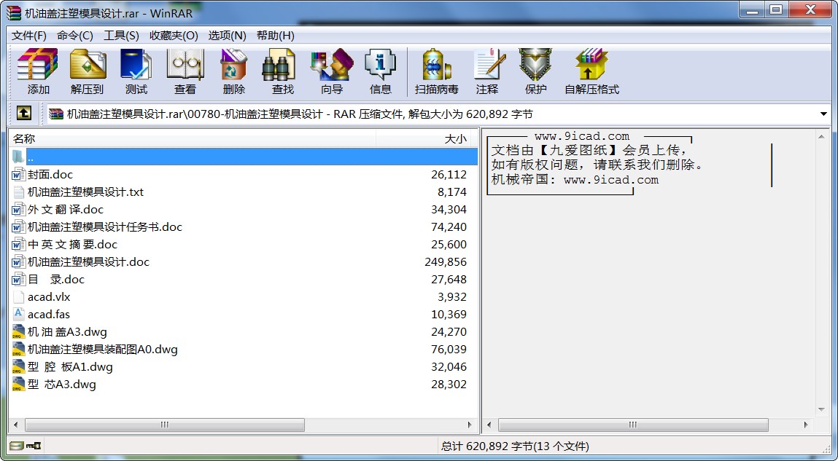This screenshot has width=838, height=461.
Task: Click the Protect (保护) shield icon
Action: [x=536, y=71]
